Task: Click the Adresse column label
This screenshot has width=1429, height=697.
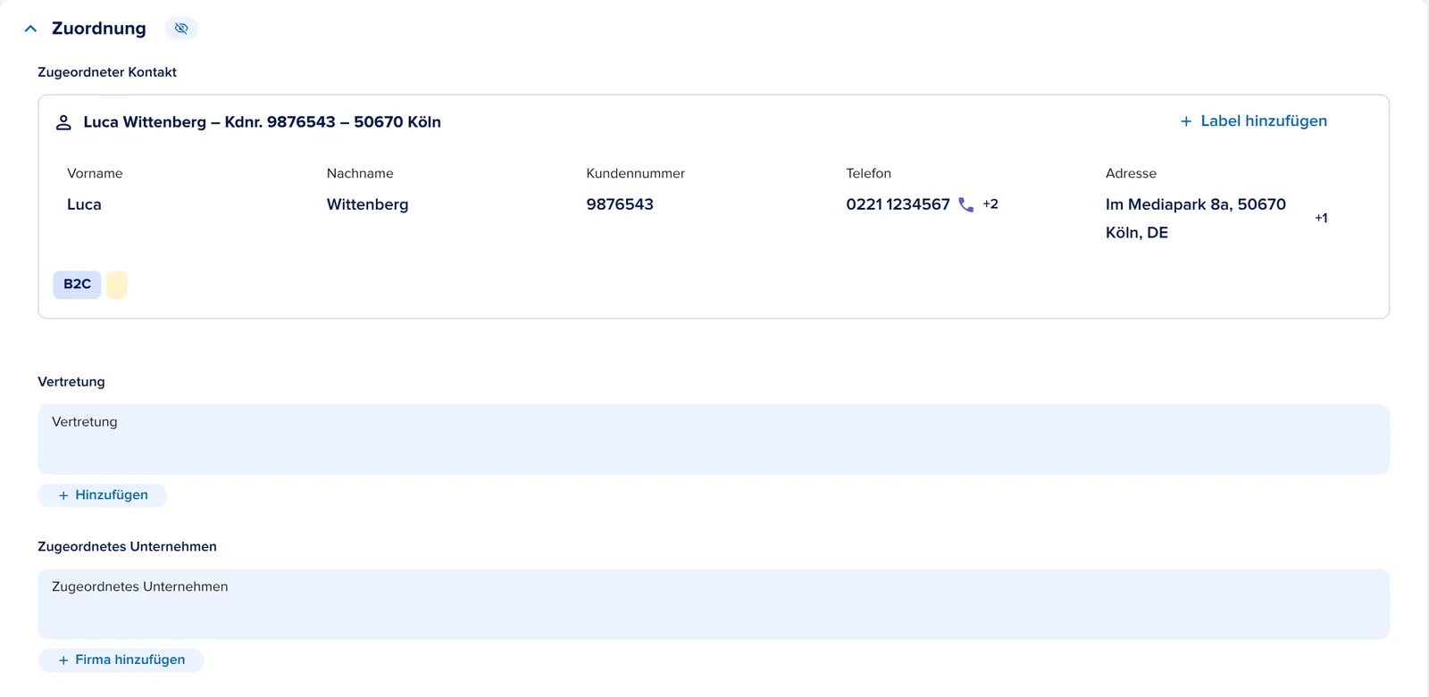Action: [1131, 173]
